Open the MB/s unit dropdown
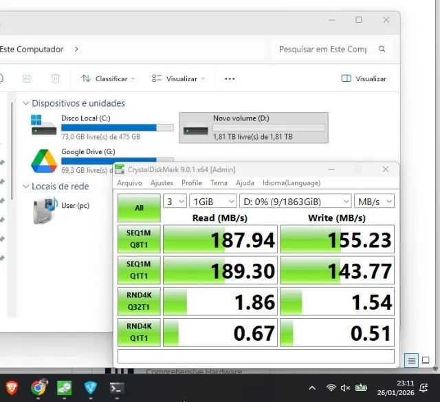The height and width of the screenshot is (402, 440). 374,201
